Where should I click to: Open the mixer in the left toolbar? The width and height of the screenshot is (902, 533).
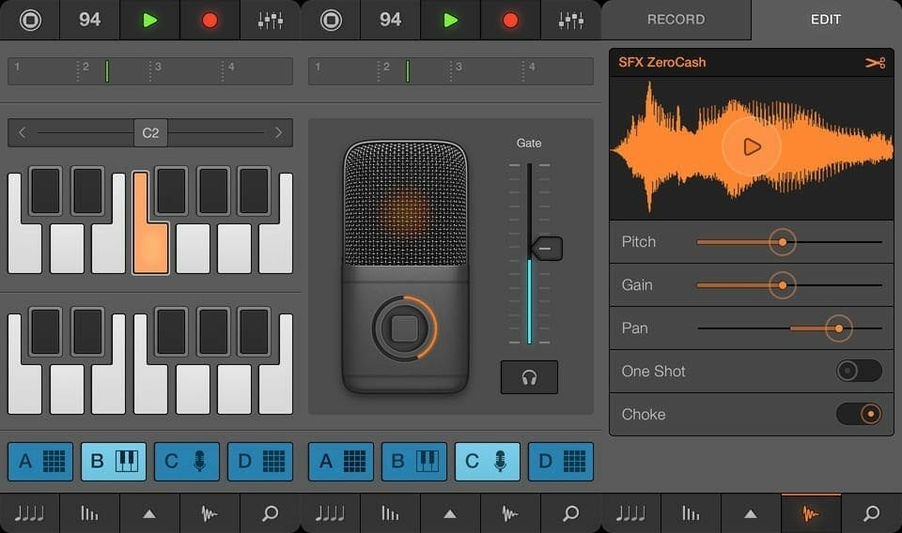click(270, 20)
